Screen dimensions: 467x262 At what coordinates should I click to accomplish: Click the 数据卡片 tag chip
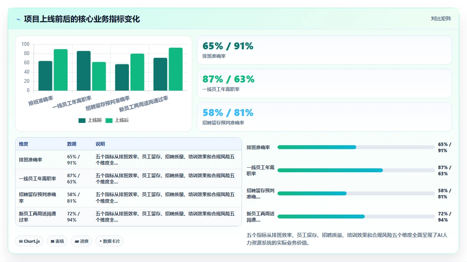point(110,241)
